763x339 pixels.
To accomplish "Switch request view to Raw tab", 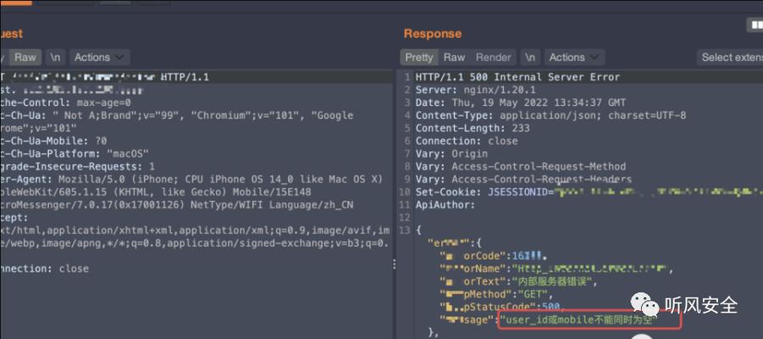I will (x=25, y=58).
